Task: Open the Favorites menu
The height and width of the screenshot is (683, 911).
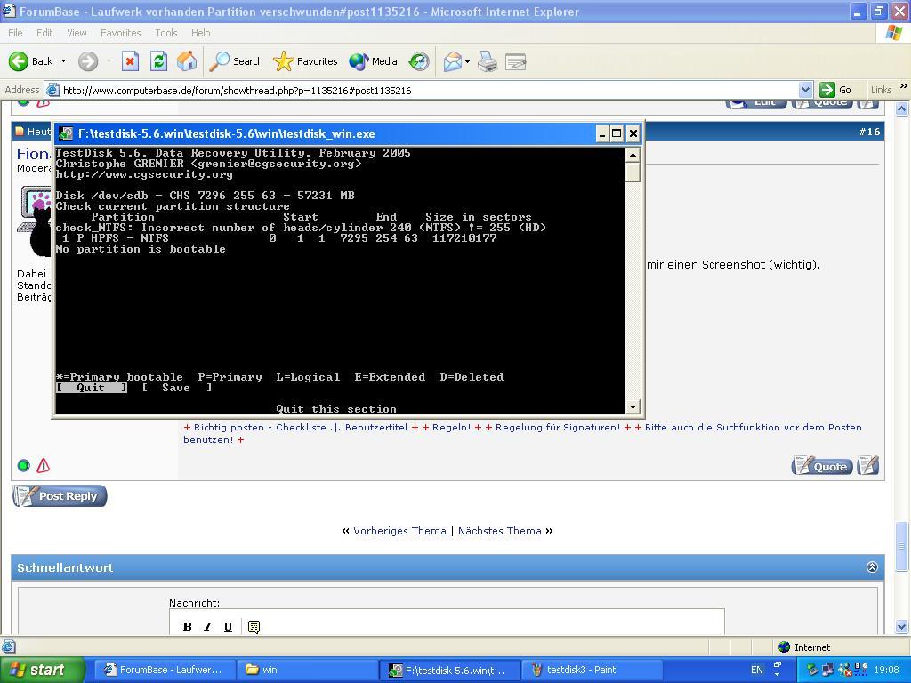Action: [120, 33]
